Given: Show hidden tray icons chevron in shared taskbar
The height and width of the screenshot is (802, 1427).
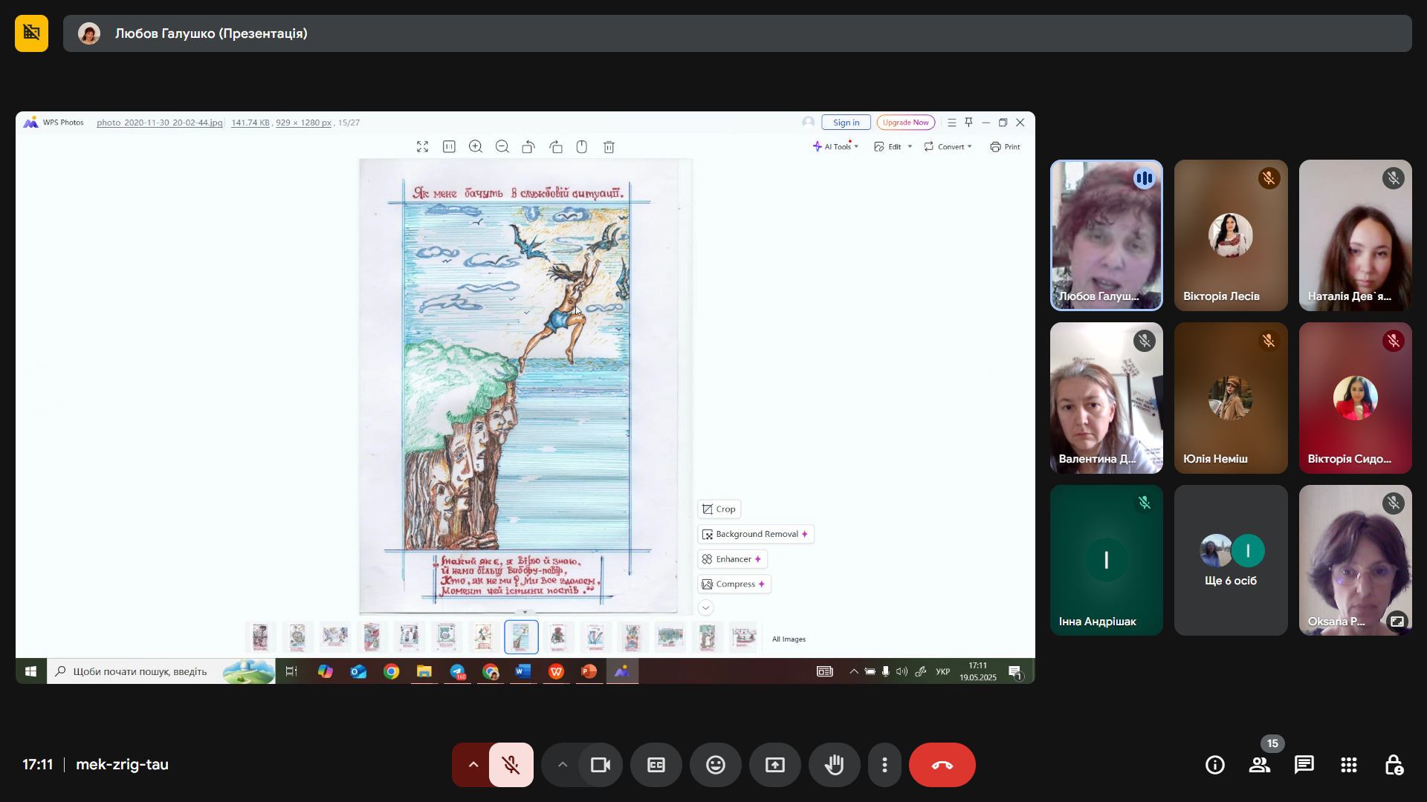Looking at the screenshot, I should [x=854, y=671].
